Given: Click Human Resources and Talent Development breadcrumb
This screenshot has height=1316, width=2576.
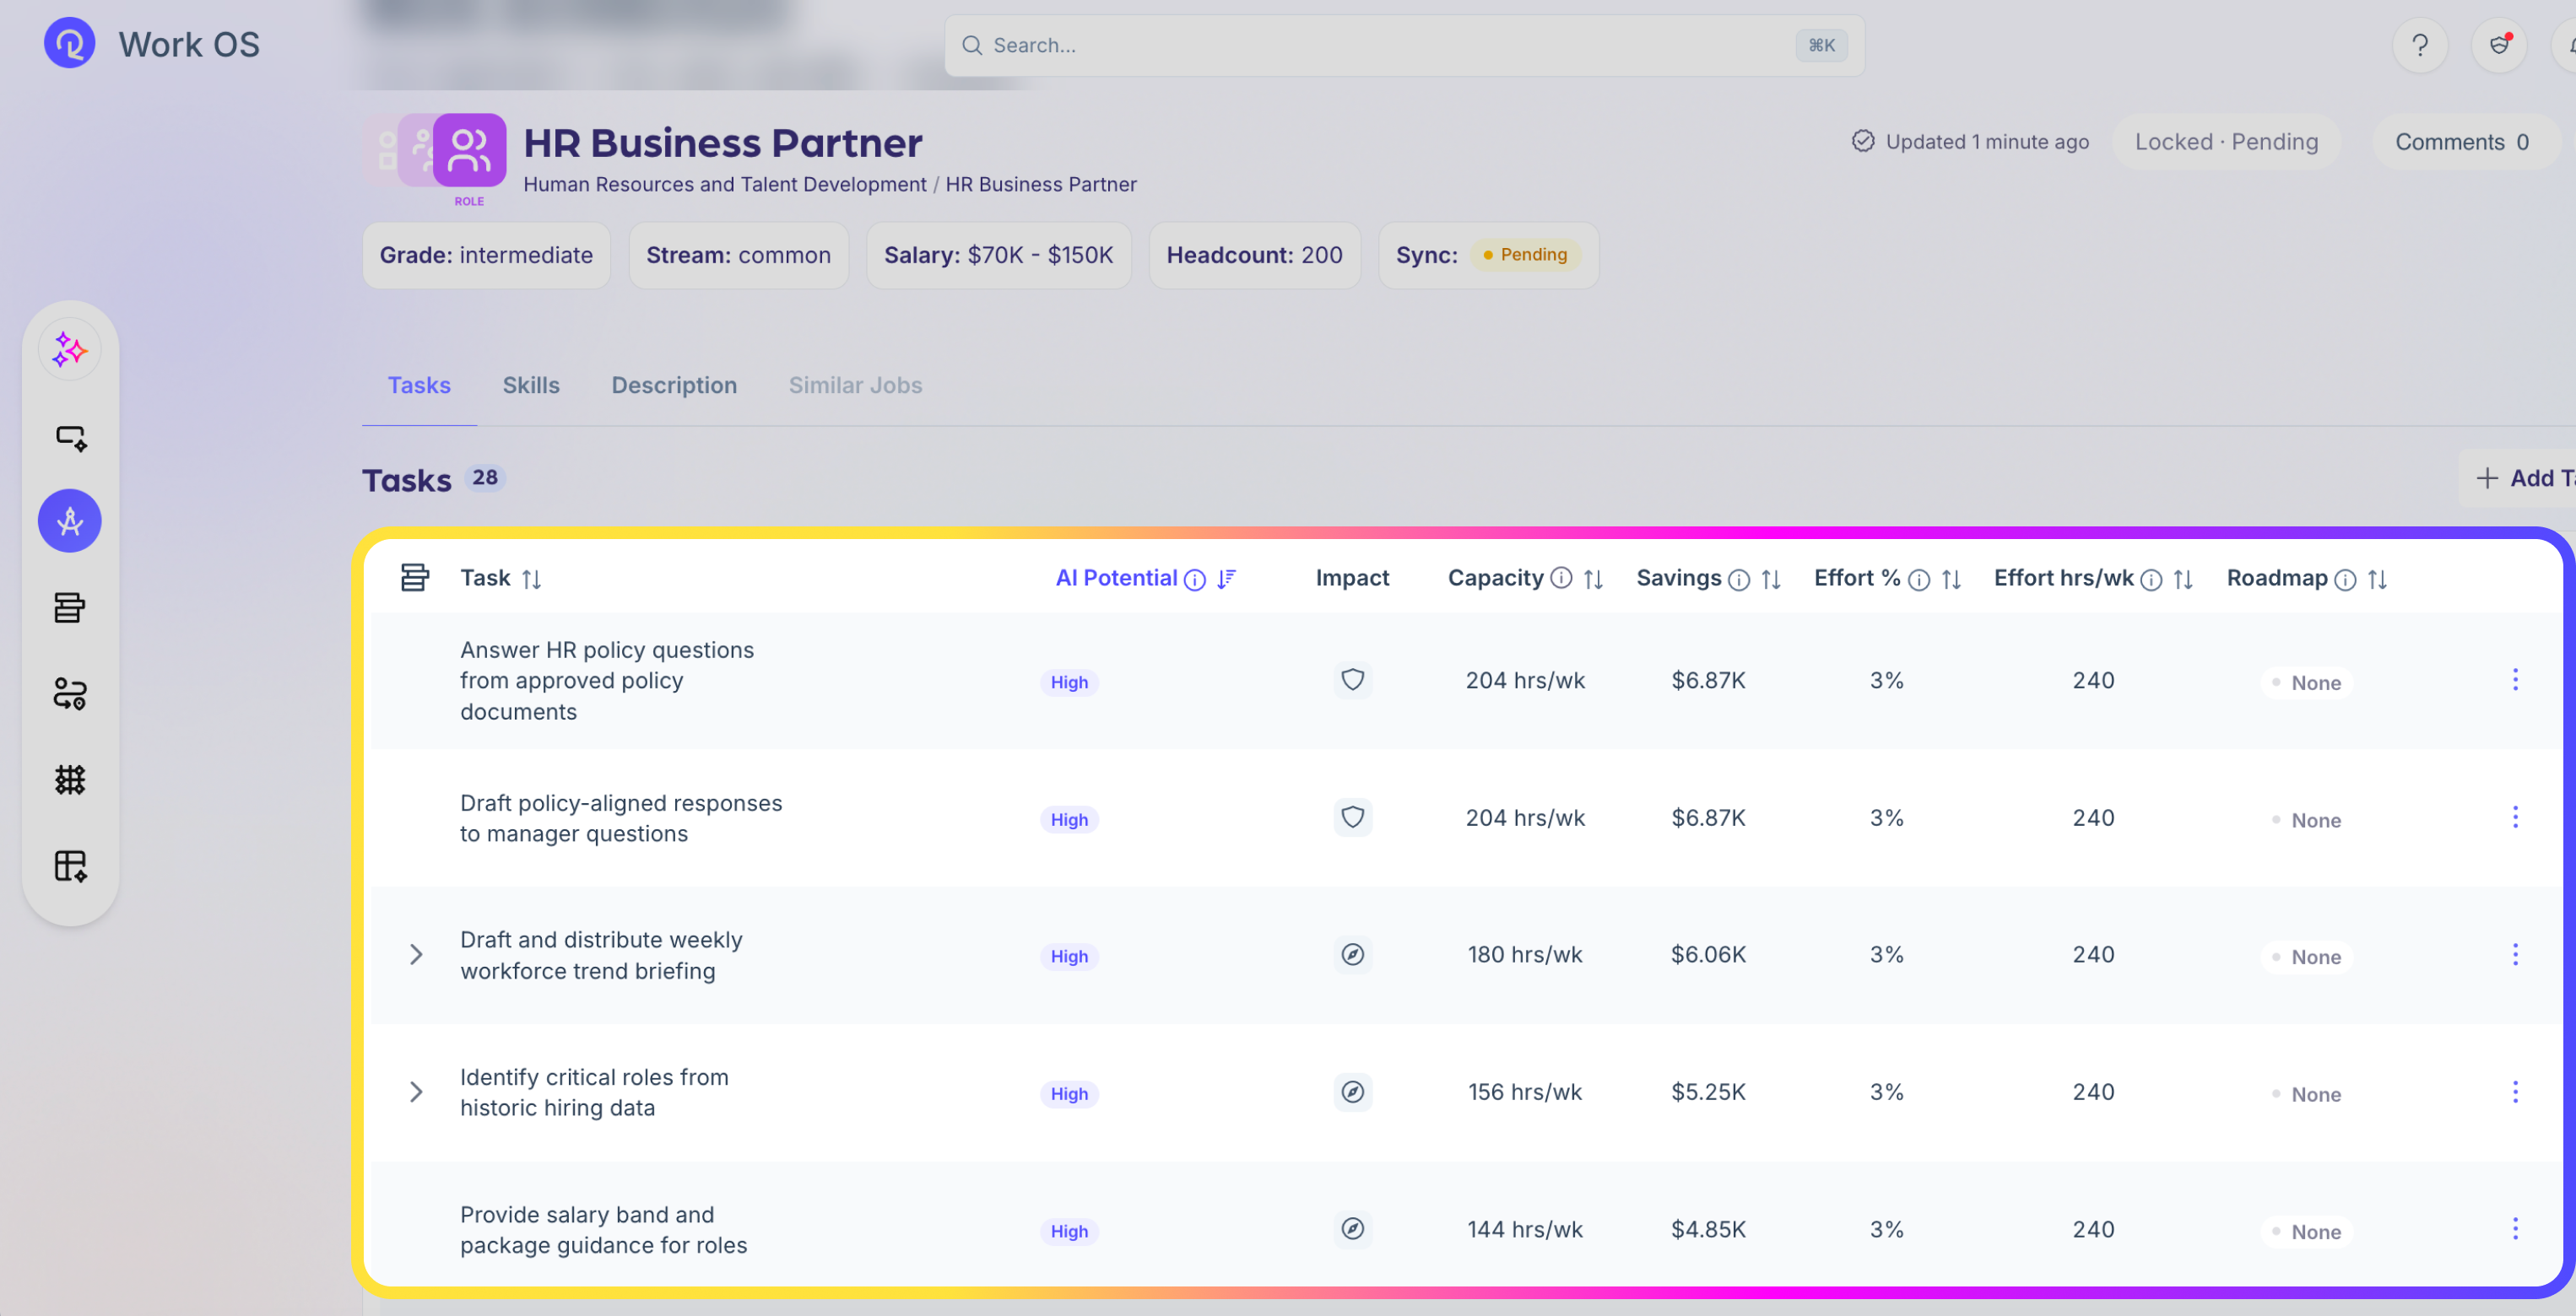Looking at the screenshot, I should tap(724, 184).
